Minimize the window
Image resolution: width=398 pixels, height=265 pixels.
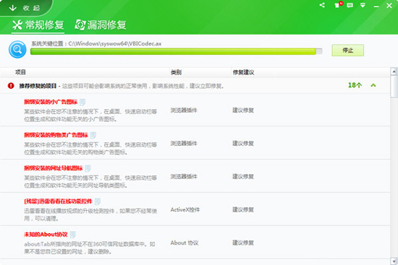coord(376,6)
